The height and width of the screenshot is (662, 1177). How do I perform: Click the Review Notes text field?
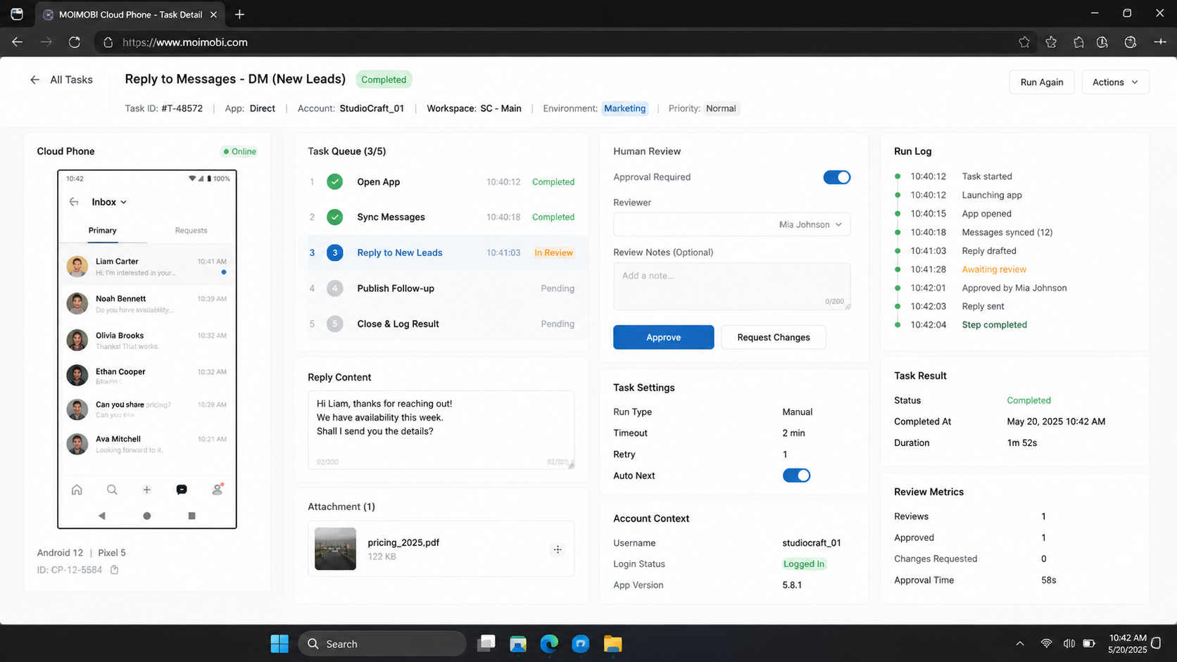[x=731, y=286]
